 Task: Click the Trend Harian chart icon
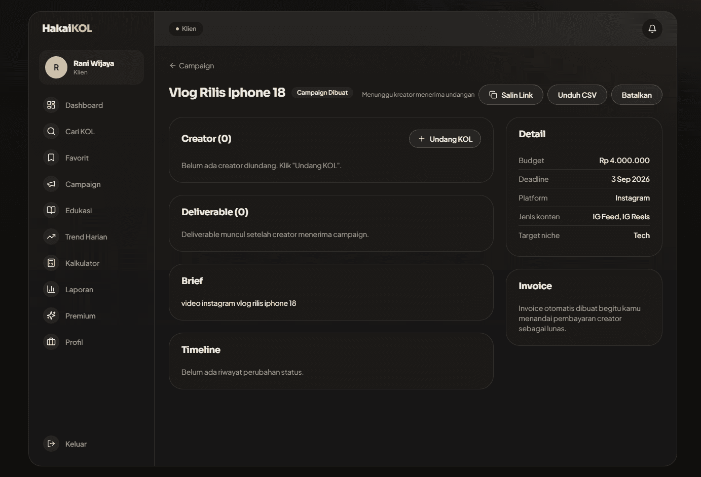51,236
